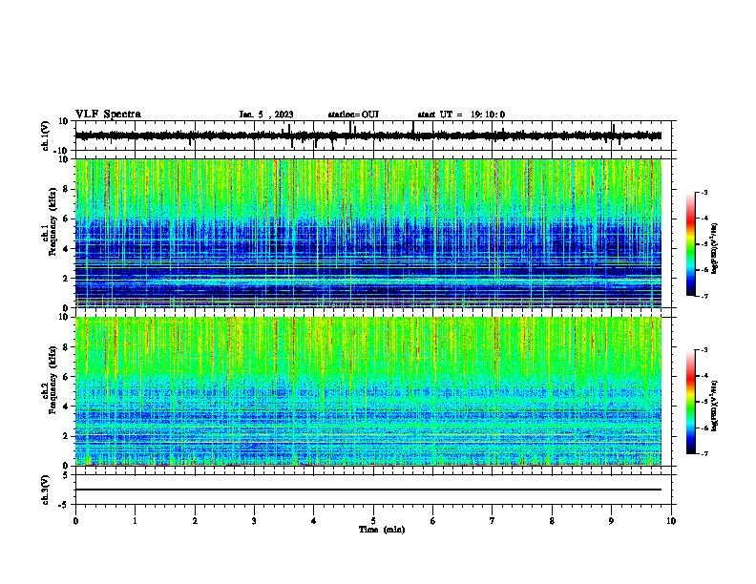Click the ch.1 "Frequency (kHz)" axis label

coord(53,221)
